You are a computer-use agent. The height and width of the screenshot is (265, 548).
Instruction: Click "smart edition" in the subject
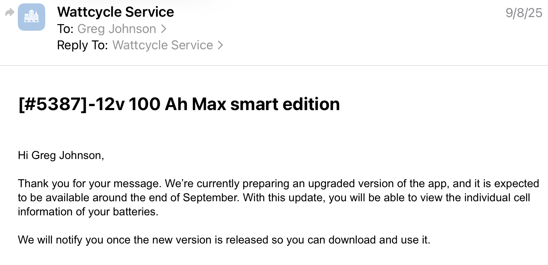coord(285,104)
